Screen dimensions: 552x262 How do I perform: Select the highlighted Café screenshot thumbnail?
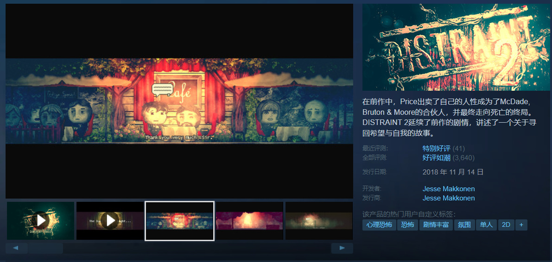[179, 221]
